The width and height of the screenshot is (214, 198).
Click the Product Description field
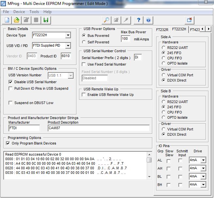[x=99, y=128]
